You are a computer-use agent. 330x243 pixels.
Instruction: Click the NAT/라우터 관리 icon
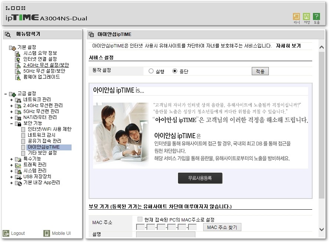pos(18,118)
